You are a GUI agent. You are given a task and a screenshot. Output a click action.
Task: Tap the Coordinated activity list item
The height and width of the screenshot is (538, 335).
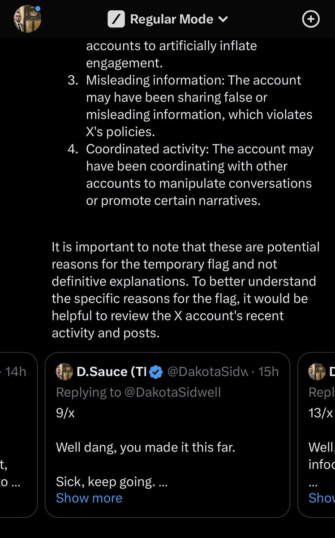click(x=199, y=174)
